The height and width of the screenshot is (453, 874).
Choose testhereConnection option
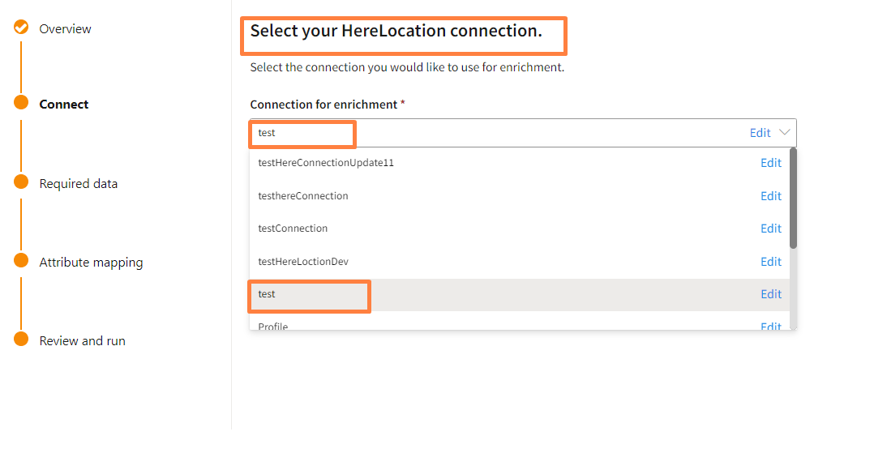click(x=303, y=196)
